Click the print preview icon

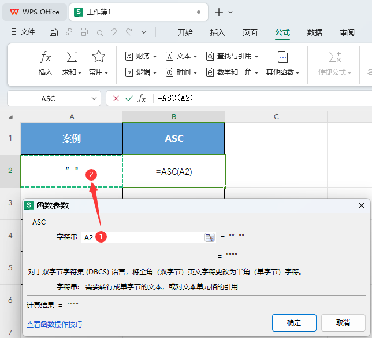pos(98,32)
